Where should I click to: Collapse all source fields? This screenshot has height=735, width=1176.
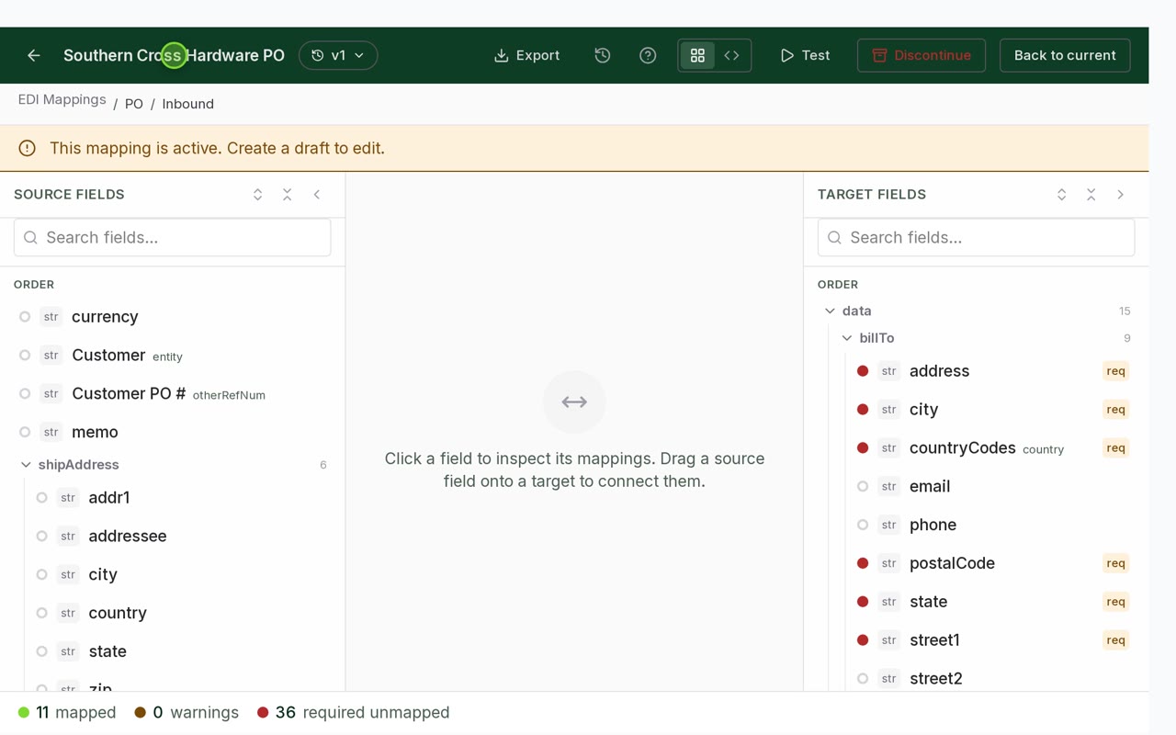click(x=288, y=195)
